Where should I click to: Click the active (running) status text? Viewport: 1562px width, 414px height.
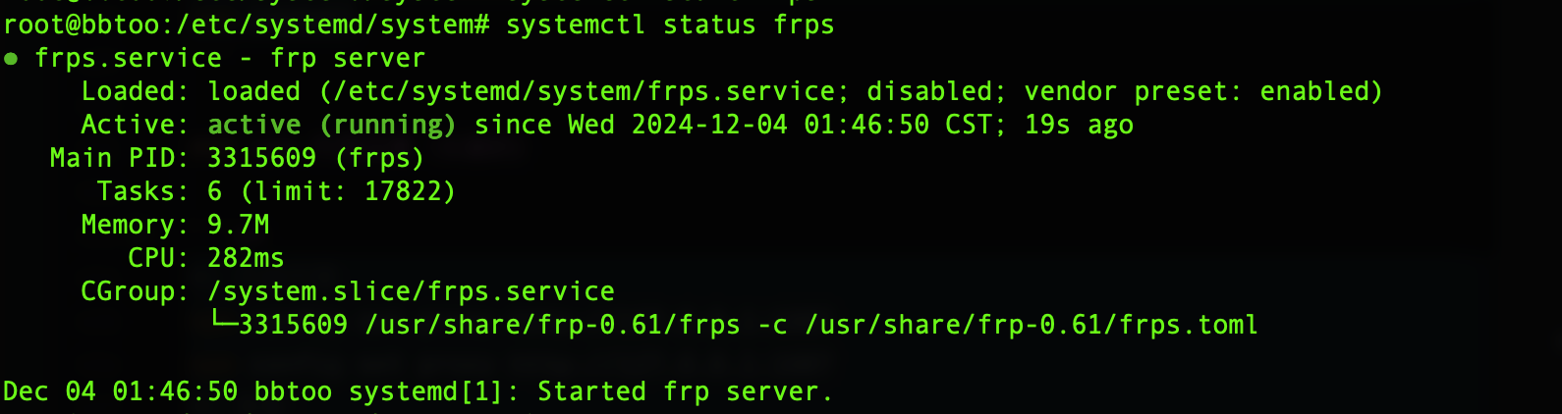pyautogui.click(x=332, y=126)
